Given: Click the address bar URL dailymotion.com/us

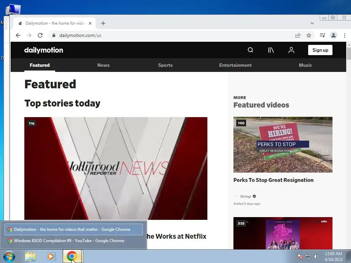Looking at the screenshot, I should [x=80, y=35].
